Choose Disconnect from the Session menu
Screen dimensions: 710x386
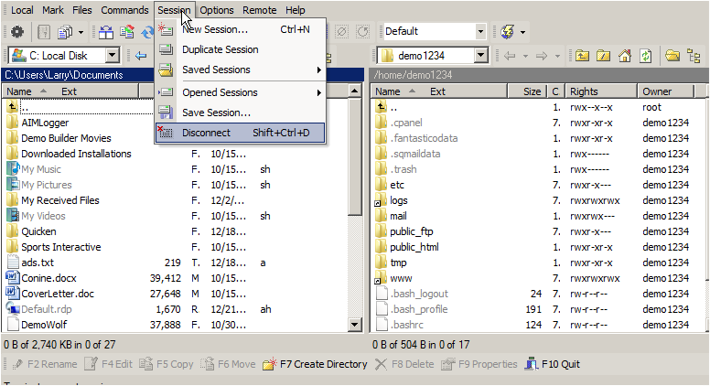(241, 133)
